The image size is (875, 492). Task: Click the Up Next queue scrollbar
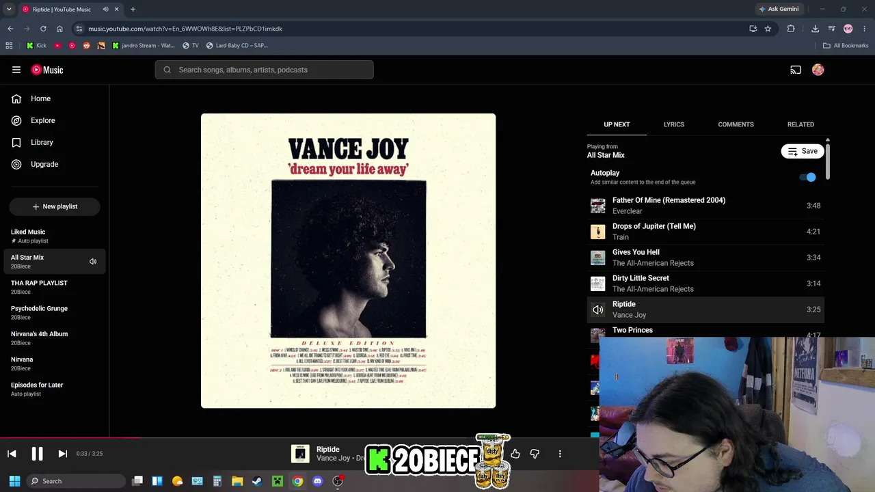827,161
